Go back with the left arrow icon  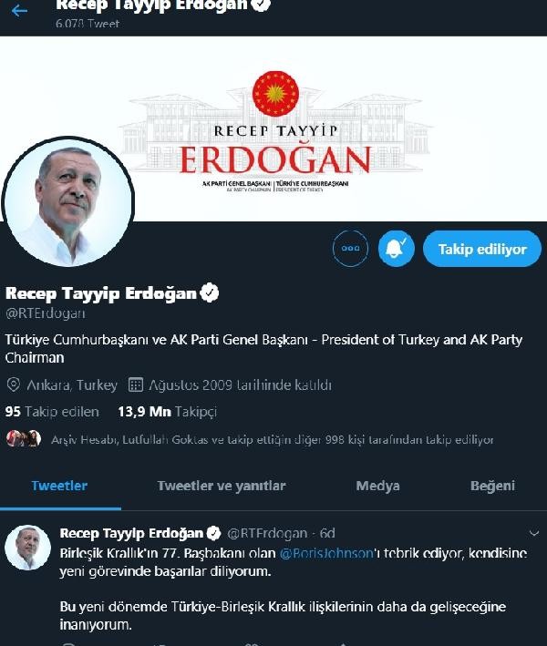pos(19,10)
